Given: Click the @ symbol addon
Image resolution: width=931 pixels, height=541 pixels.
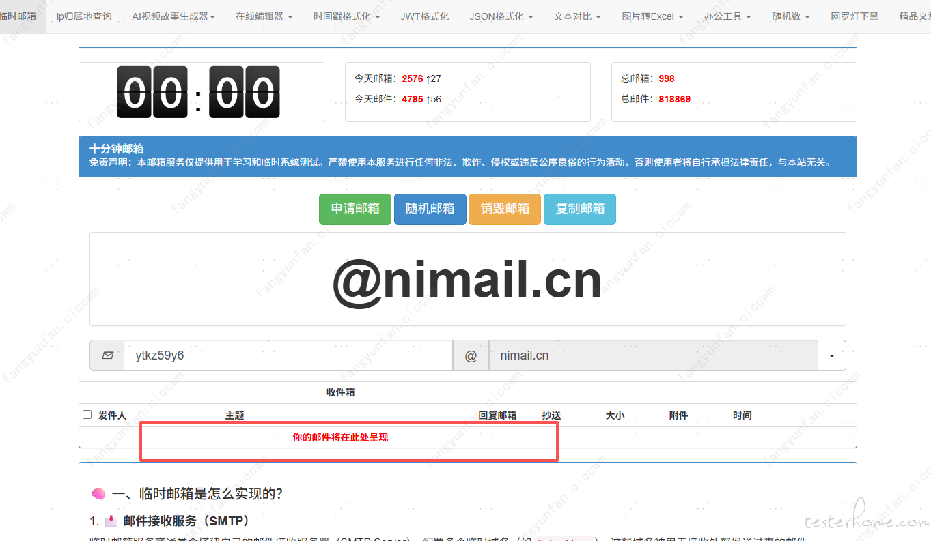Looking at the screenshot, I should [471, 355].
